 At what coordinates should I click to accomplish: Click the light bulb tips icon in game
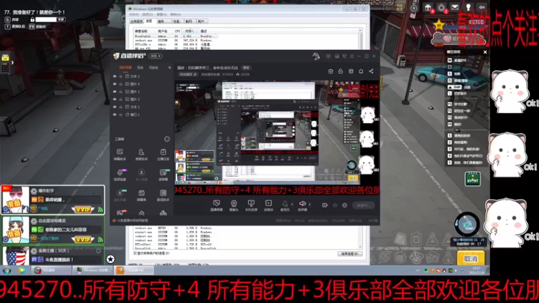click(468, 7)
